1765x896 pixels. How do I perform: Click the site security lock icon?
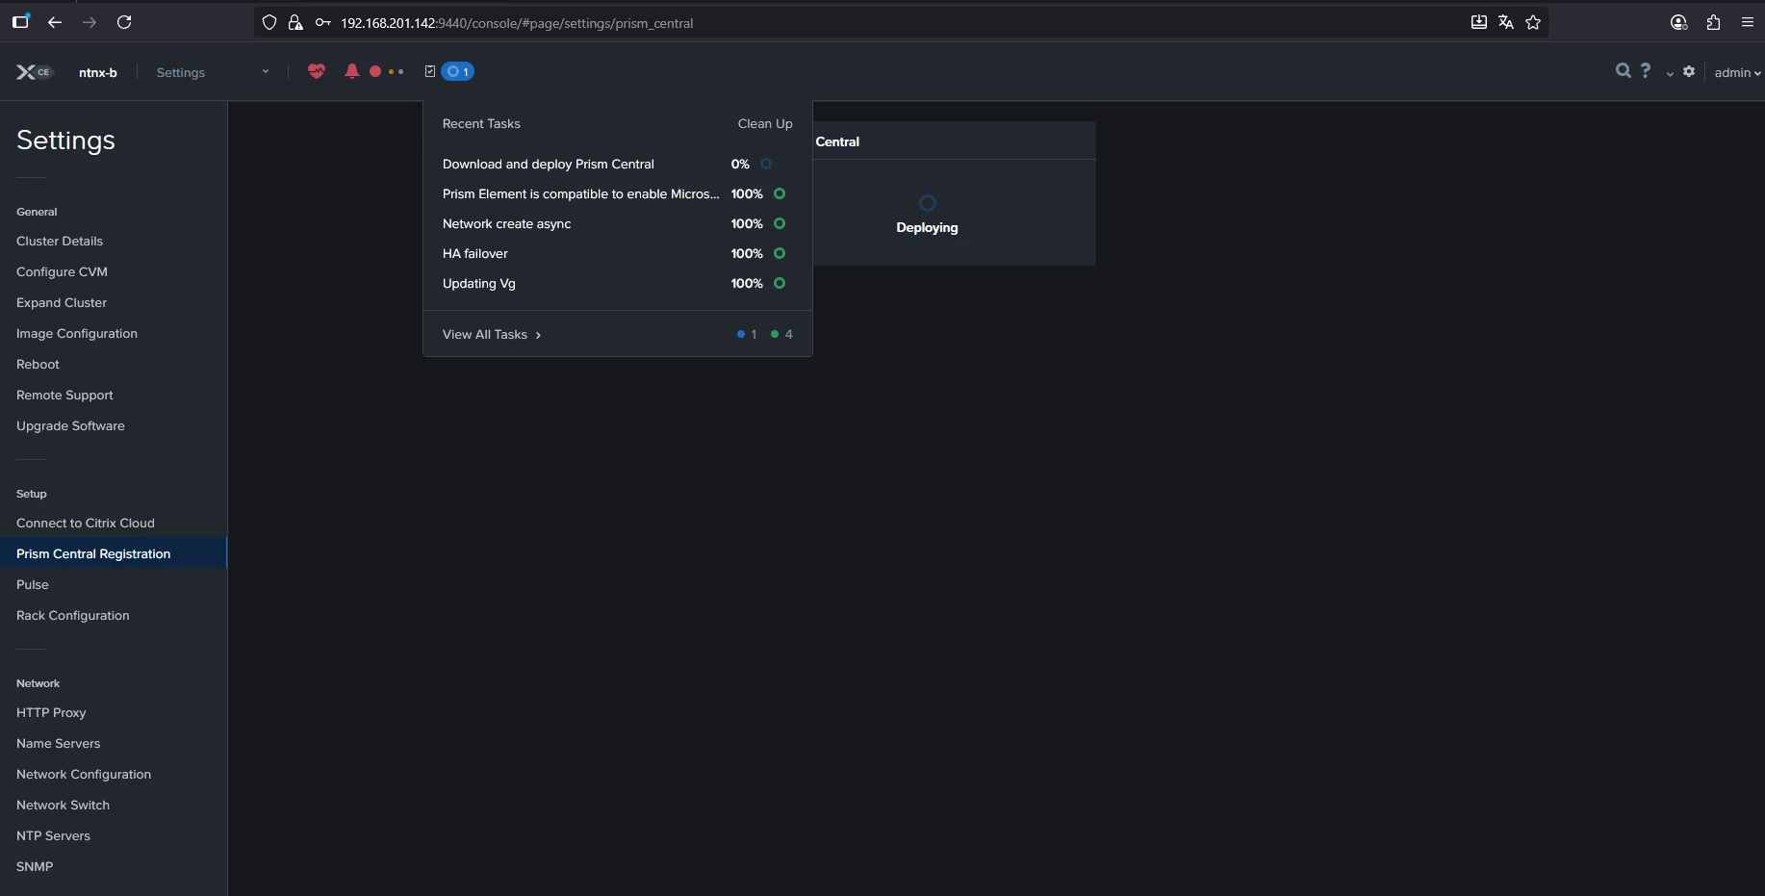pyautogui.click(x=295, y=22)
